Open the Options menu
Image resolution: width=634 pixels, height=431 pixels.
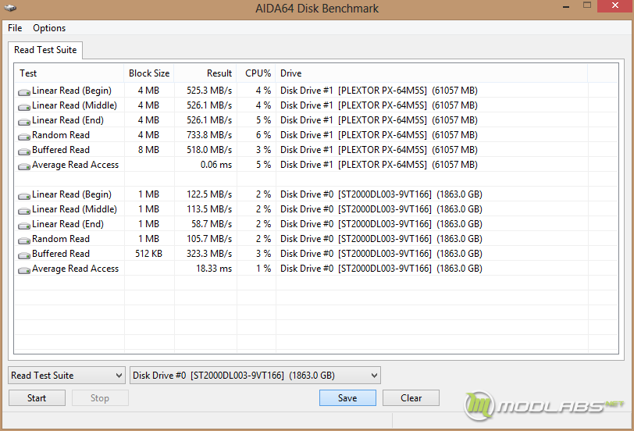pos(49,28)
